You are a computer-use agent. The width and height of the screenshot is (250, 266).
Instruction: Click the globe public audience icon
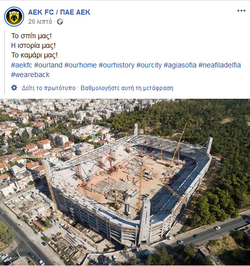pyautogui.click(x=60, y=22)
